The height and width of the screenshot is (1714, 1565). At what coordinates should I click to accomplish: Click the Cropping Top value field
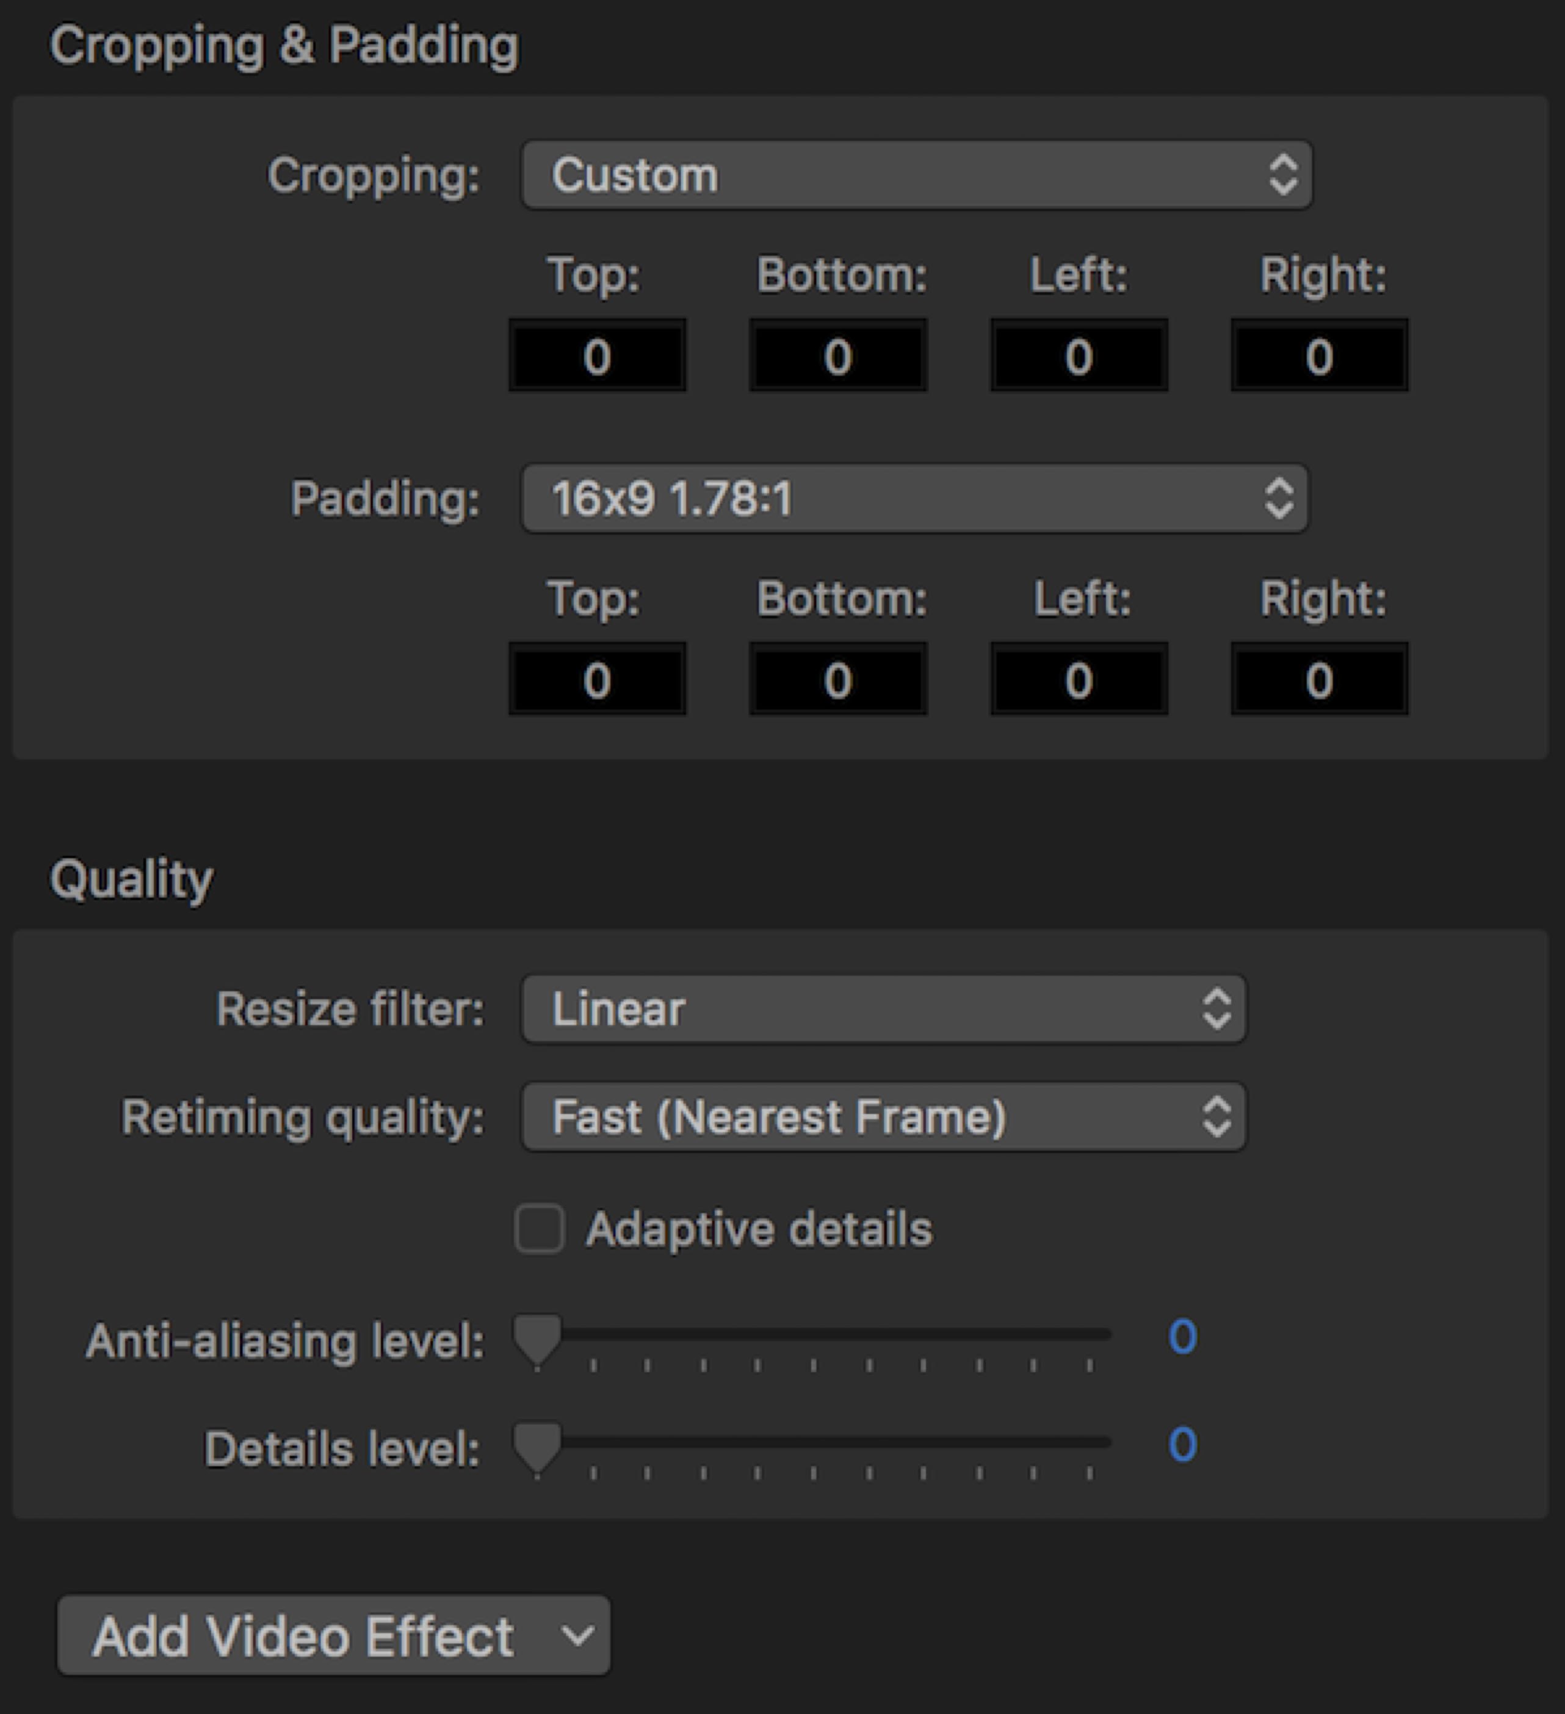[x=597, y=355]
